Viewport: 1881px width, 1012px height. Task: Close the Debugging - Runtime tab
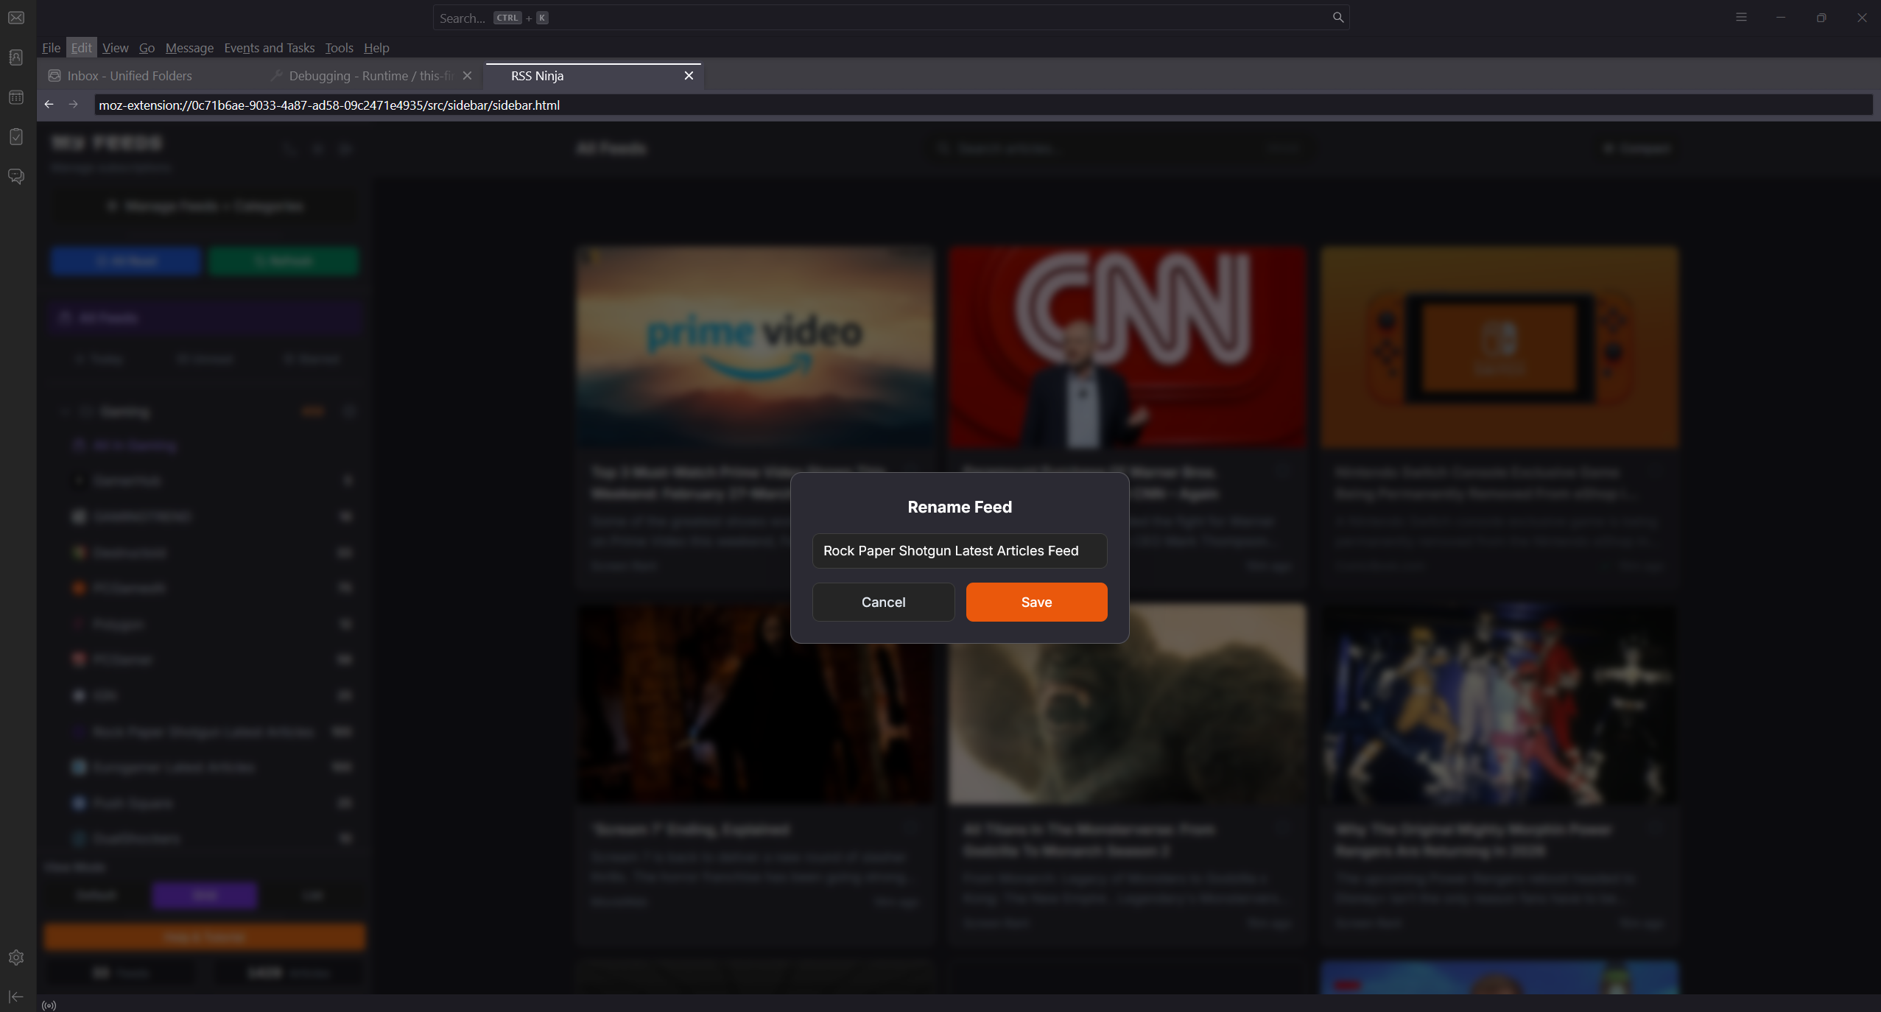tap(467, 76)
